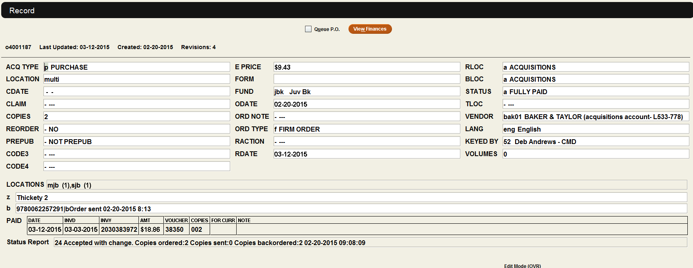693x268 pixels.
Task: Select the CODE4 field
Action: (137, 166)
